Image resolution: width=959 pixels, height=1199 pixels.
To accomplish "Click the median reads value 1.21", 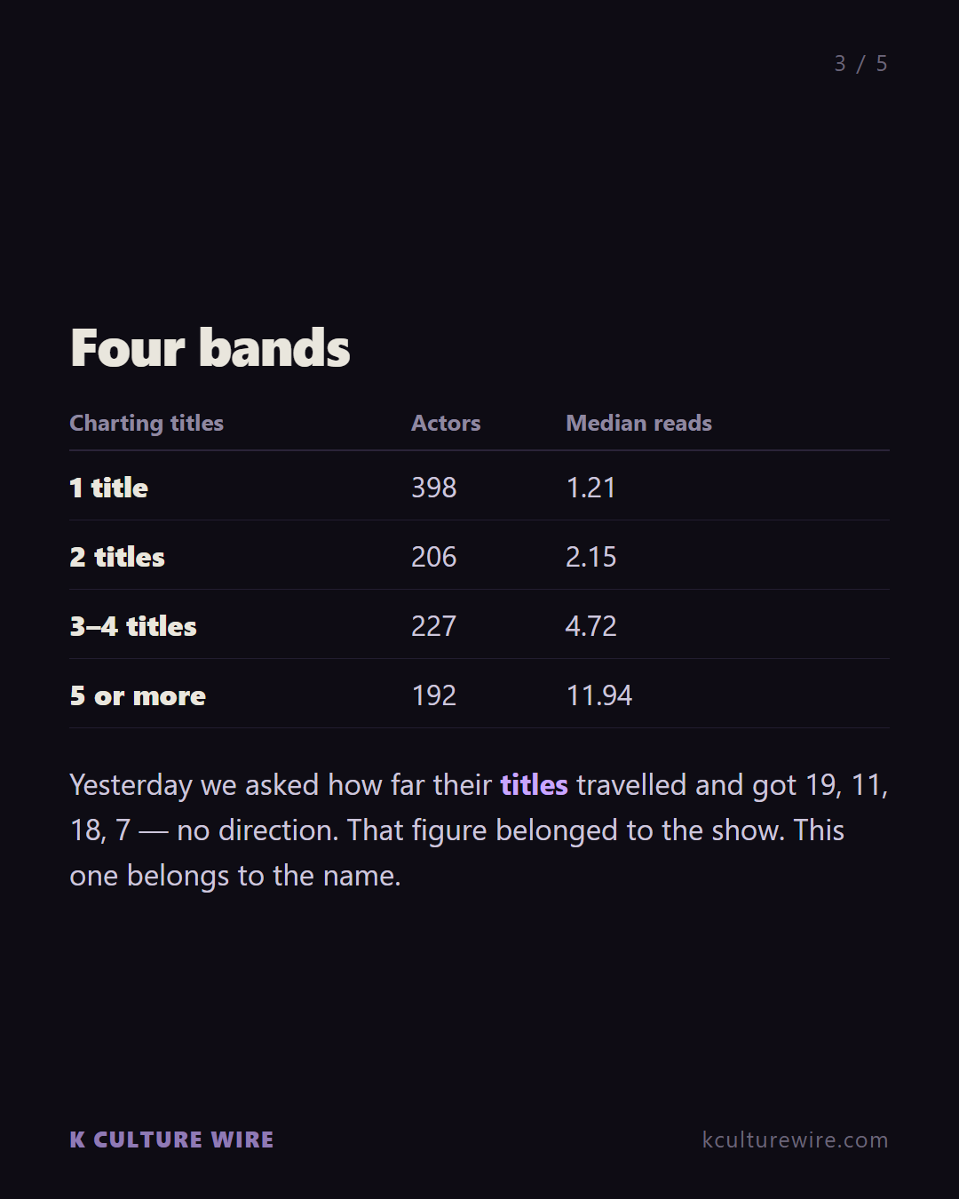I will click(590, 488).
